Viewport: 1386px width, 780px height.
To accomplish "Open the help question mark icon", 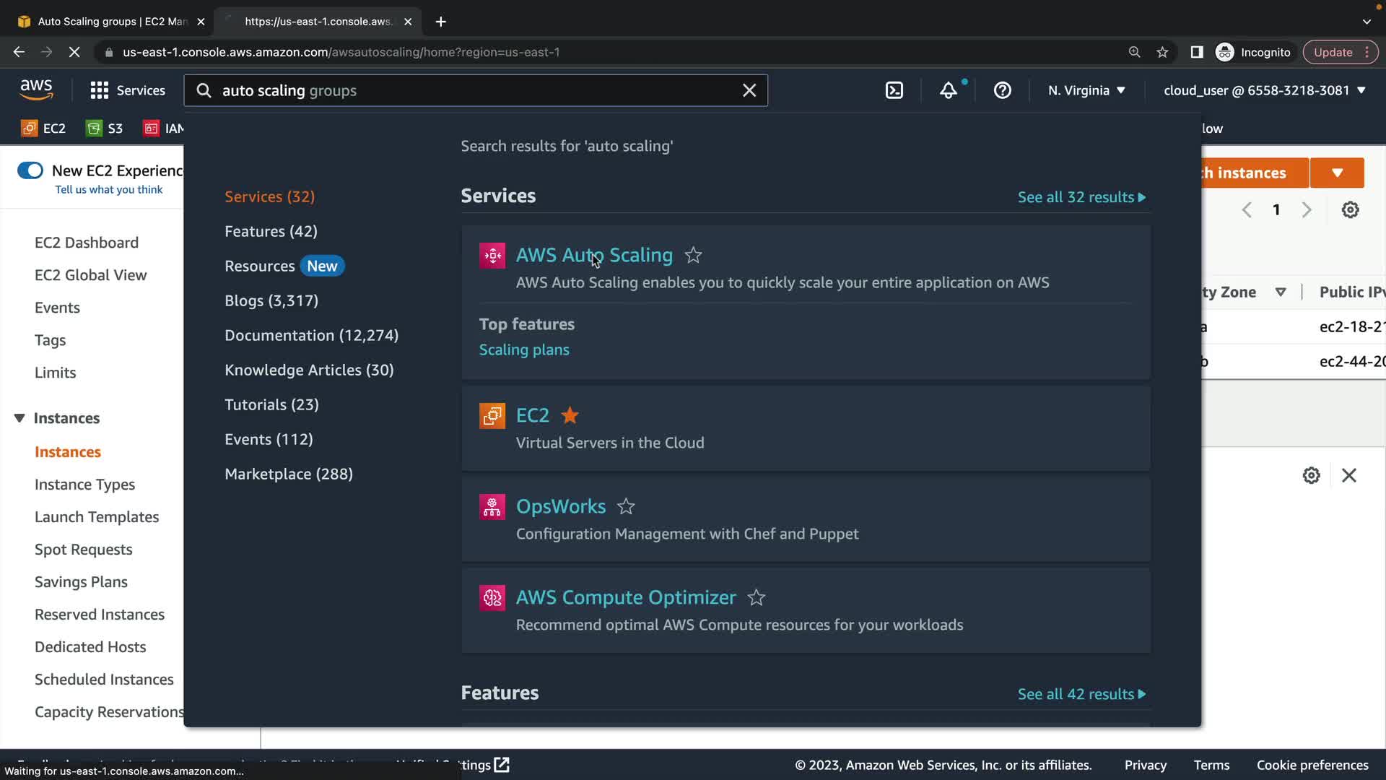I will click(1002, 90).
